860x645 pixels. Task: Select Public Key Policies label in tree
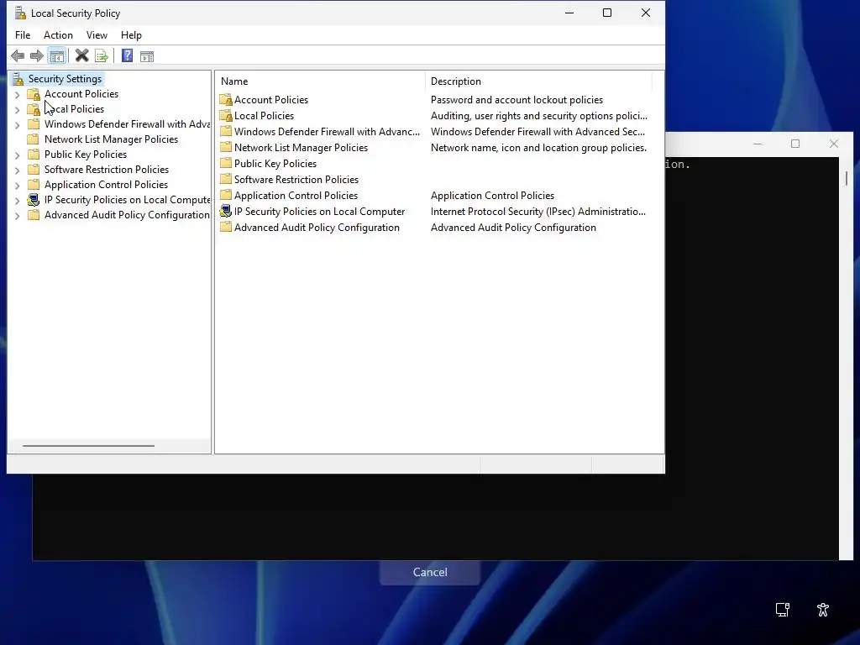coord(86,155)
